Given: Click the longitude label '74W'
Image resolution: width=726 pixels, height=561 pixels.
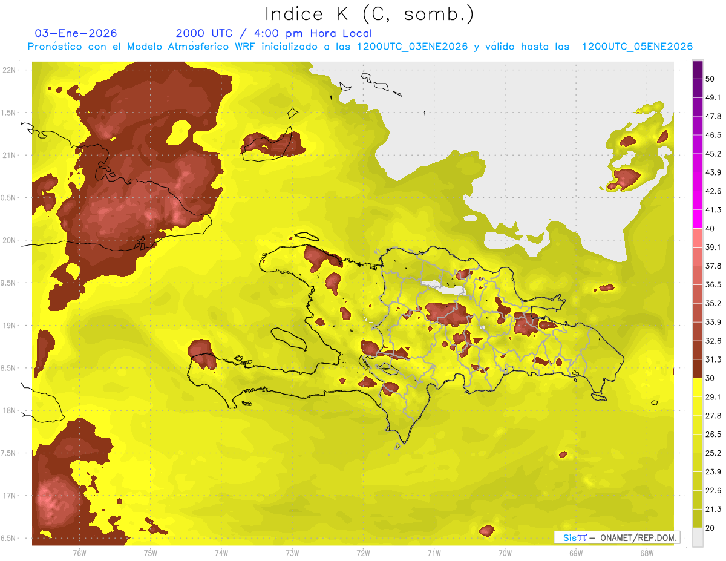Looking at the screenshot, I should (x=221, y=553).
